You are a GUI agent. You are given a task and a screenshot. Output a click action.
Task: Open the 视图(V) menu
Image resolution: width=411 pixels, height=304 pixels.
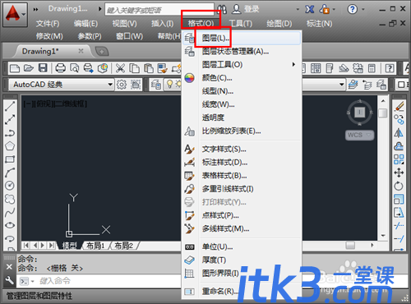point(124,24)
